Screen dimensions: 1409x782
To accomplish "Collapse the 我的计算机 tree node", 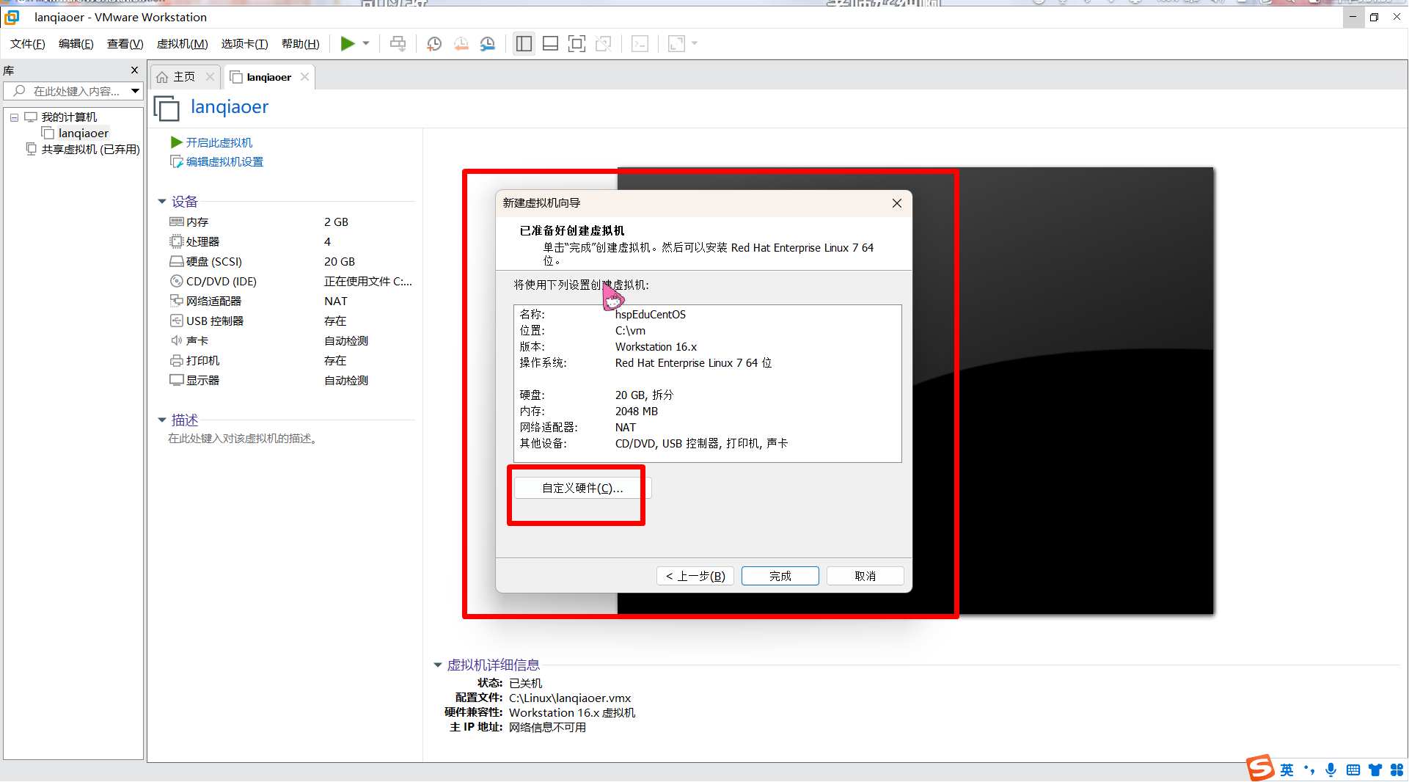I will pyautogui.click(x=14, y=117).
